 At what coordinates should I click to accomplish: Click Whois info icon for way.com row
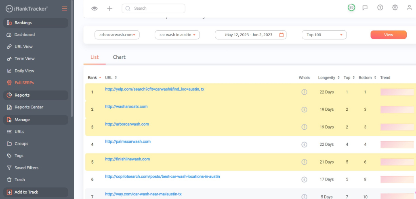304,197
